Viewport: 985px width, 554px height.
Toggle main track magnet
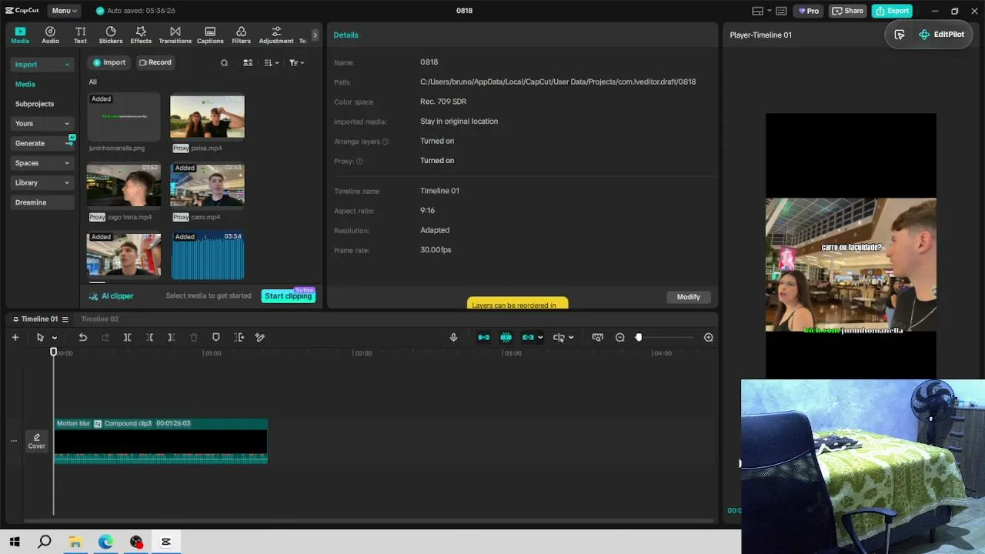pos(483,337)
